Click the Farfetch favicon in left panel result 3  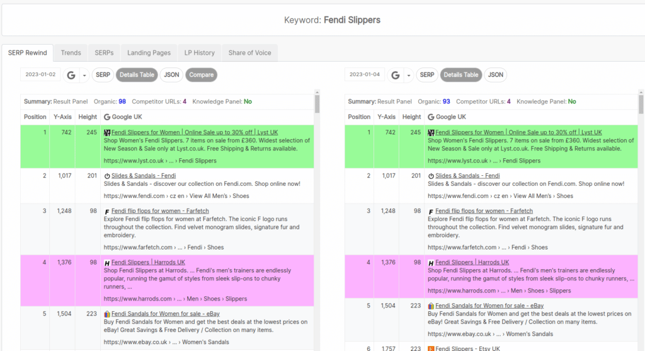107,212
